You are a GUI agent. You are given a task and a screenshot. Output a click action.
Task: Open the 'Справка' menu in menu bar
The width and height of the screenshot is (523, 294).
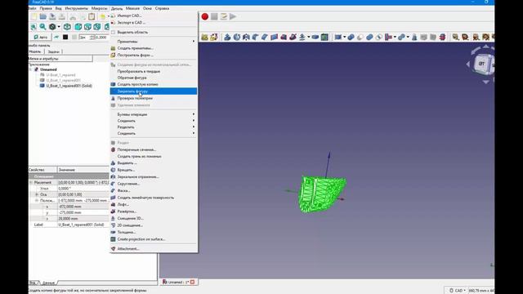(x=162, y=8)
